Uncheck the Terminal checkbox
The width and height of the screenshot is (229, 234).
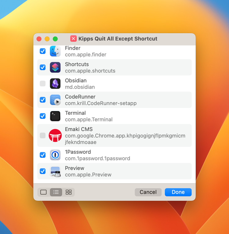[x=42, y=116]
